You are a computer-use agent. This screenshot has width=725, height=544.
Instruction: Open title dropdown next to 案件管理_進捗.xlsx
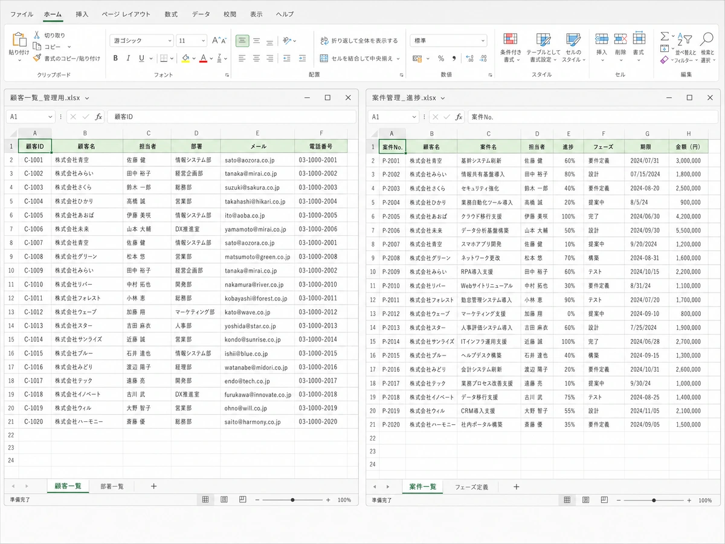click(x=443, y=98)
